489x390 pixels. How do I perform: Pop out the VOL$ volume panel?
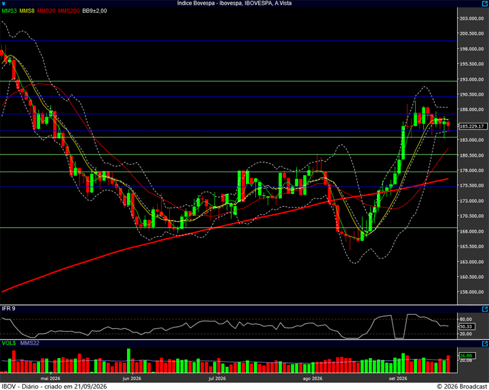coord(485,344)
